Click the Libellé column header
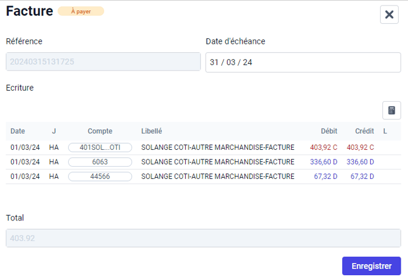This screenshot has width=408, height=277. 152,131
